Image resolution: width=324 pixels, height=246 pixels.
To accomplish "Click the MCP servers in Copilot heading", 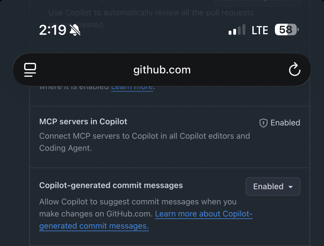I will click(x=83, y=122).
